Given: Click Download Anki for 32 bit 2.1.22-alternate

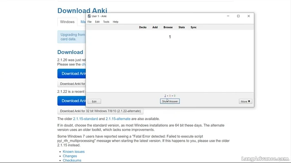Looking at the screenshot, I should [101, 111].
